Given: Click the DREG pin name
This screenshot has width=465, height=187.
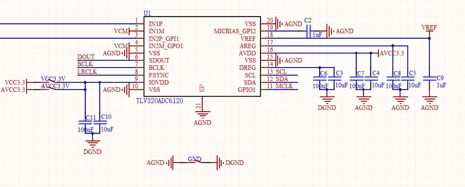Looking at the screenshot, I should 248,68.
